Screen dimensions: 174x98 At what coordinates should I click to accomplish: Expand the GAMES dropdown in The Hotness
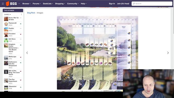7,14
